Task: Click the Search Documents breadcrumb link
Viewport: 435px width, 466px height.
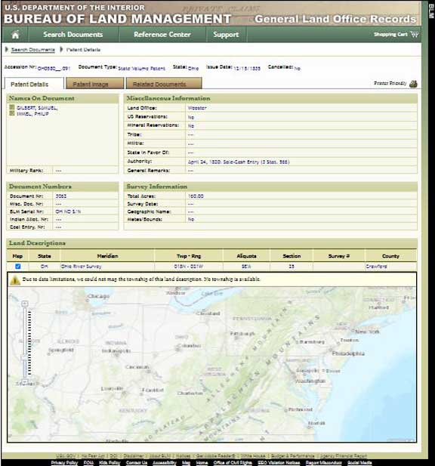Action: click(33, 50)
